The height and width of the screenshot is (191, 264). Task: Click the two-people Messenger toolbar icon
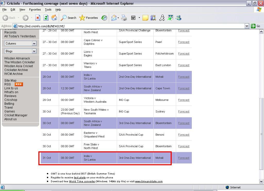tap(178, 18)
